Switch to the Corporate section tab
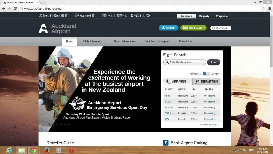 coord(222,16)
